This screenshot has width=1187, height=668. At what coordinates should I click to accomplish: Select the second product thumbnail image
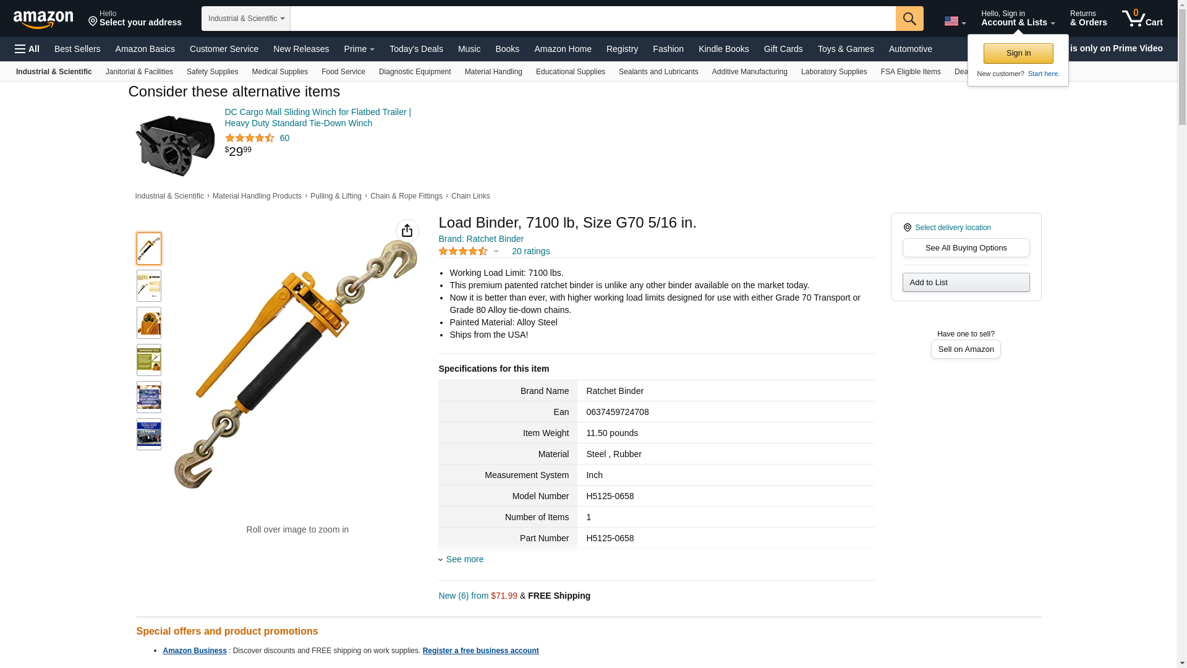(x=149, y=286)
